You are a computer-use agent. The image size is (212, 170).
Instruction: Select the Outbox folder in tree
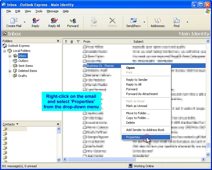tap(23, 61)
